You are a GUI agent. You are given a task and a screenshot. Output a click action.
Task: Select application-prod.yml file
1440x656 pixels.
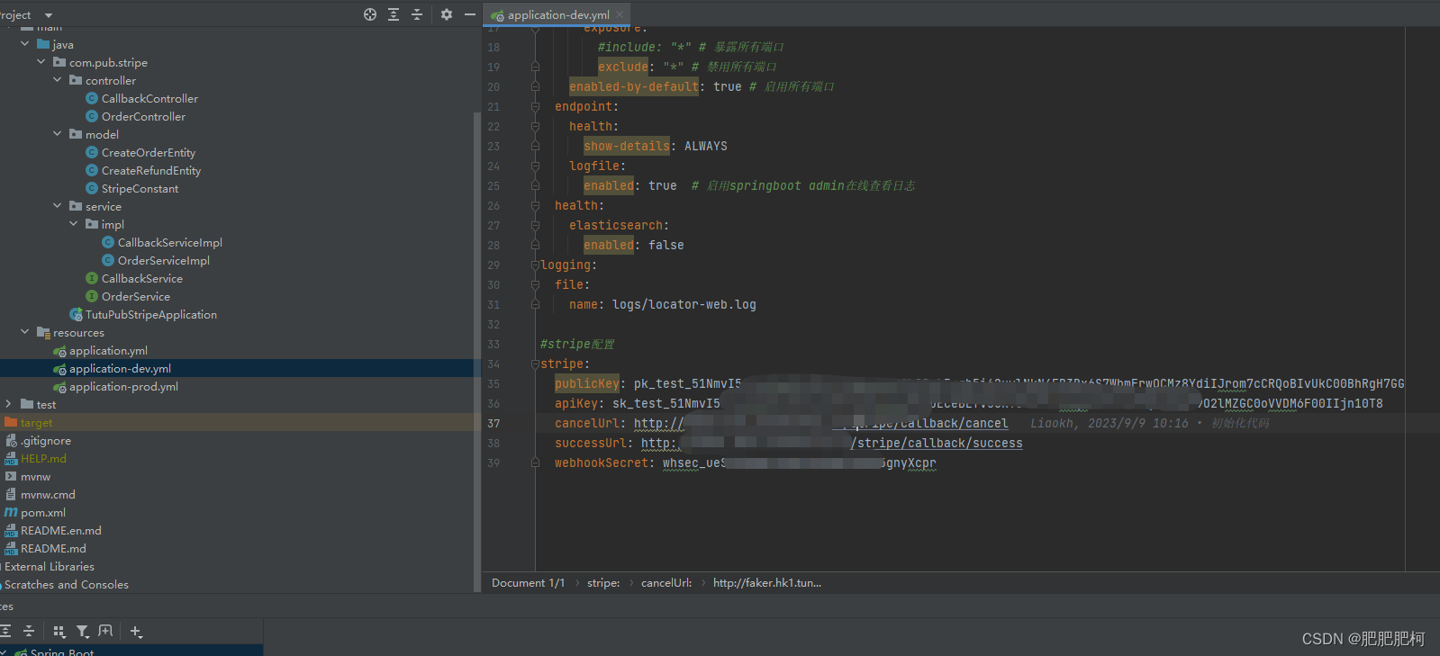[x=123, y=386]
